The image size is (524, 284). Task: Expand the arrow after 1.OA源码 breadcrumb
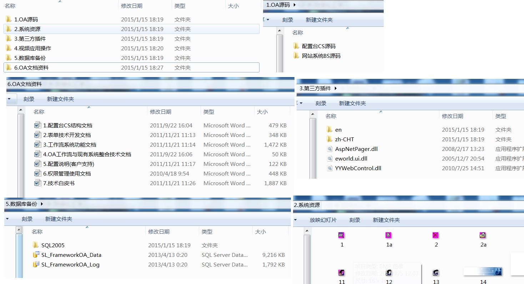click(294, 5)
